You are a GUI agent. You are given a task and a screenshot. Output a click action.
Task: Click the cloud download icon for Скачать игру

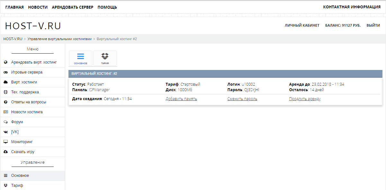pos(5,152)
